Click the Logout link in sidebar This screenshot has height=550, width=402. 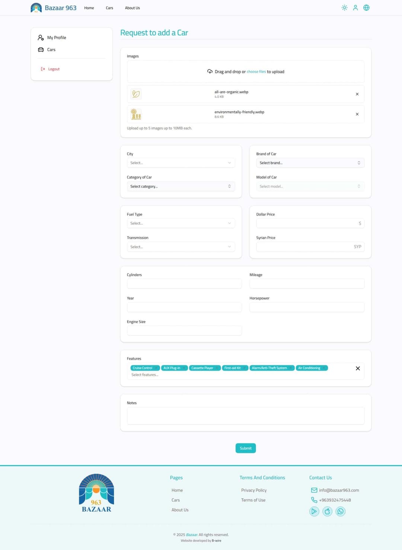coord(54,69)
